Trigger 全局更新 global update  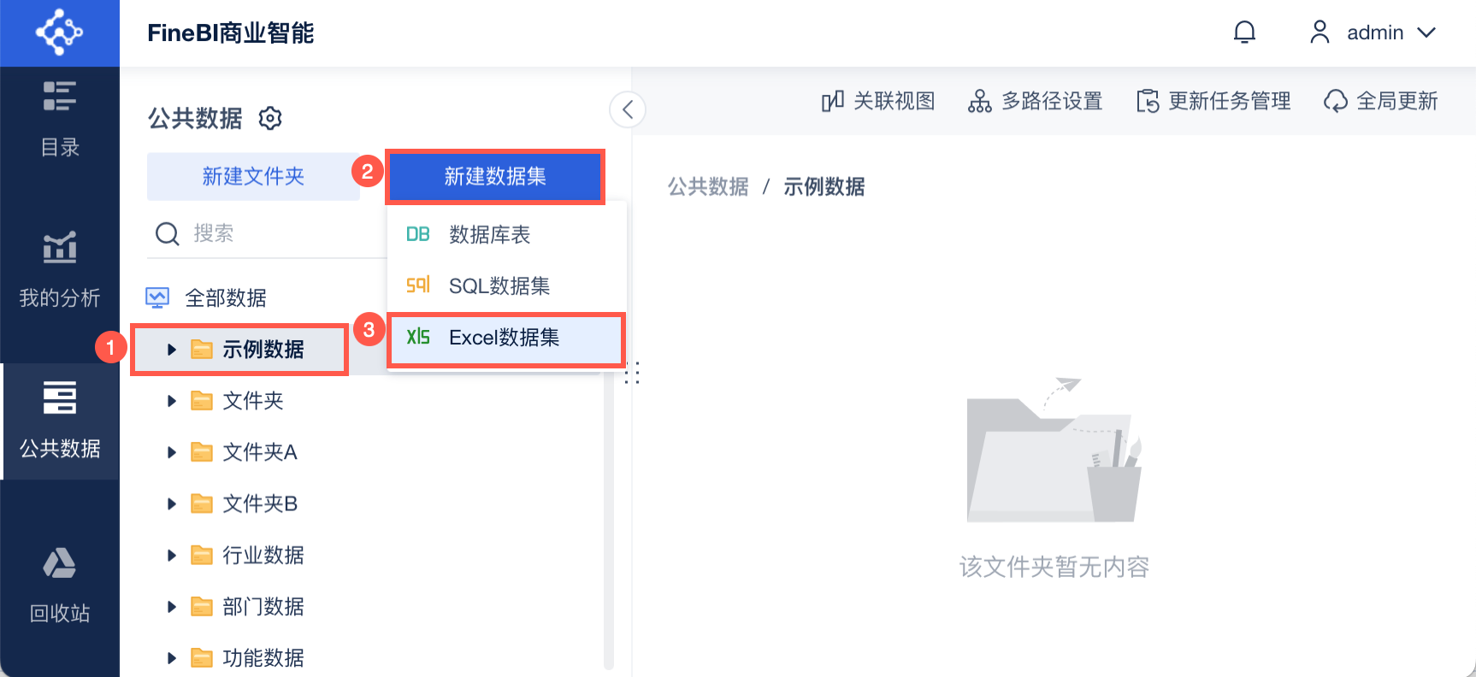(x=1381, y=101)
